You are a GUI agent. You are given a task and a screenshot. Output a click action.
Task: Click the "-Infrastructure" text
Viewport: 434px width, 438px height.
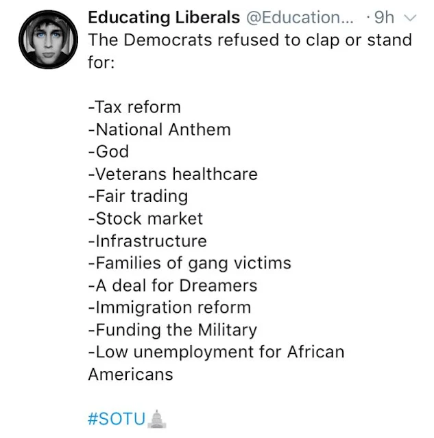coord(147,241)
